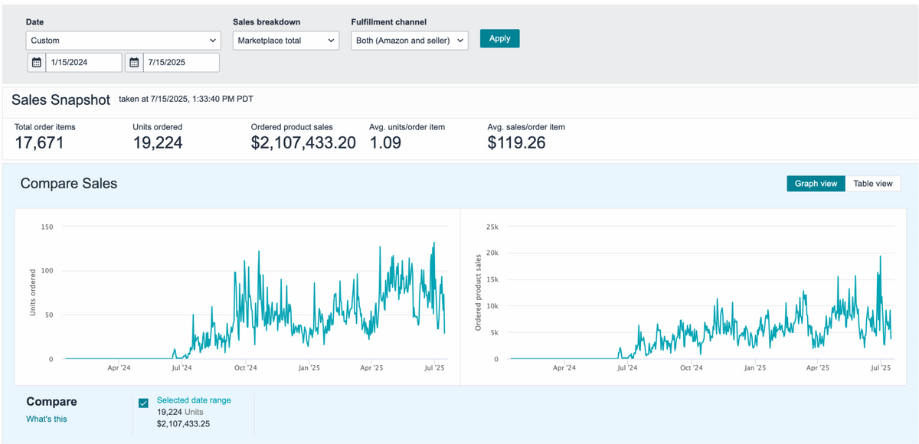Click the highest peak in Units ordered chart

[x=434, y=243]
